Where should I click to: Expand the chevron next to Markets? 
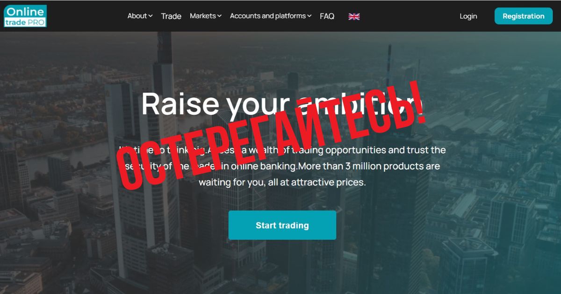[219, 16]
